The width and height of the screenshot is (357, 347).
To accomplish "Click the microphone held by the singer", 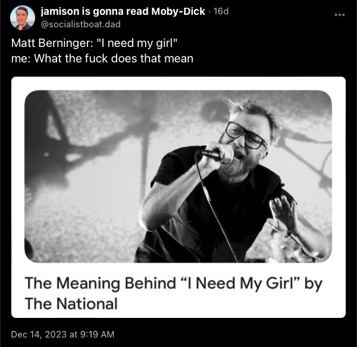I will (x=212, y=154).
